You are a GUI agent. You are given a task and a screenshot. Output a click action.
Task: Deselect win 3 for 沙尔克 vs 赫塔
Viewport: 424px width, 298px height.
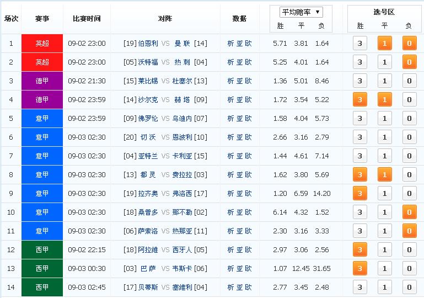pos(360,99)
